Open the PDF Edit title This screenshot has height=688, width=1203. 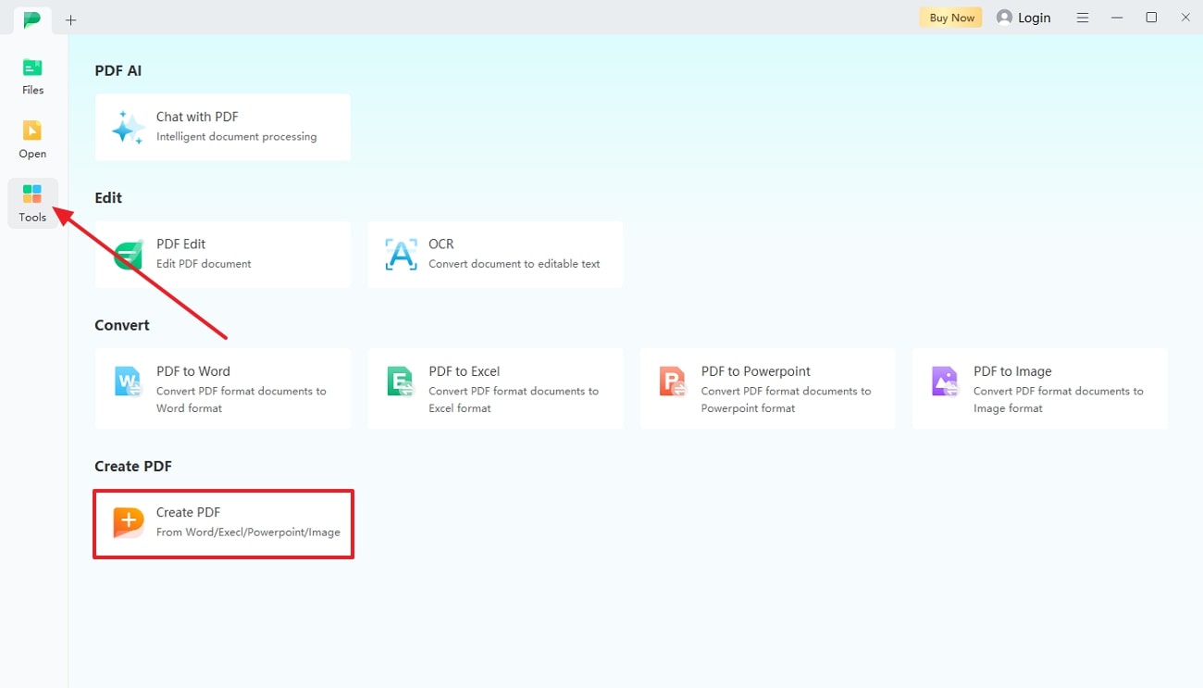pyautogui.click(x=181, y=244)
